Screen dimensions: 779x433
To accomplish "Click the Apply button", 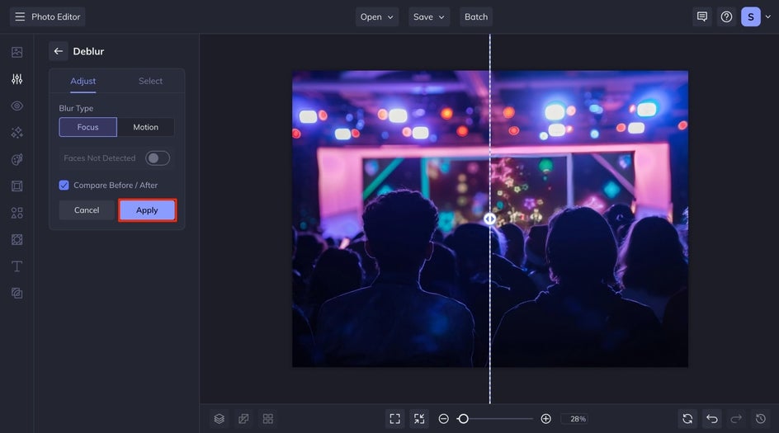I will coord(147,210).
